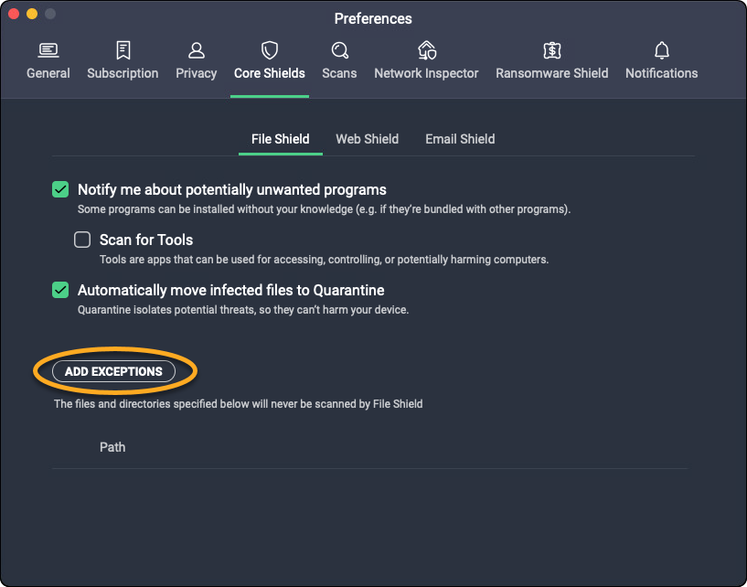Switch to the File Shield tab
This screenshot has width=747, height=587.
tap(281, 139)
